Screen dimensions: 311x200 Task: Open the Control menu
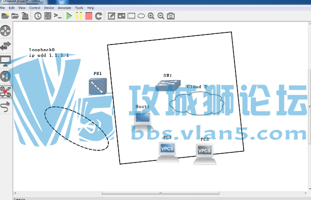pyautogui.click(x=35, y=8)
